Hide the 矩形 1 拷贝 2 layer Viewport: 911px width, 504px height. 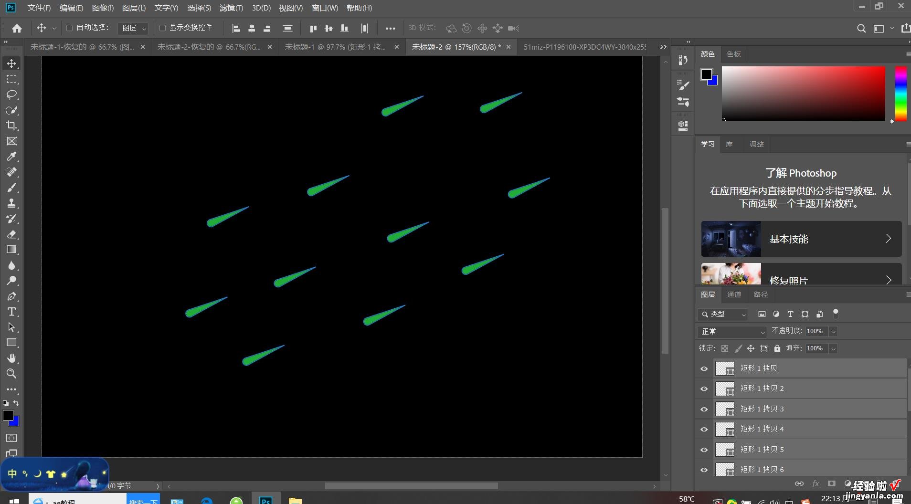tap(704, 388)
